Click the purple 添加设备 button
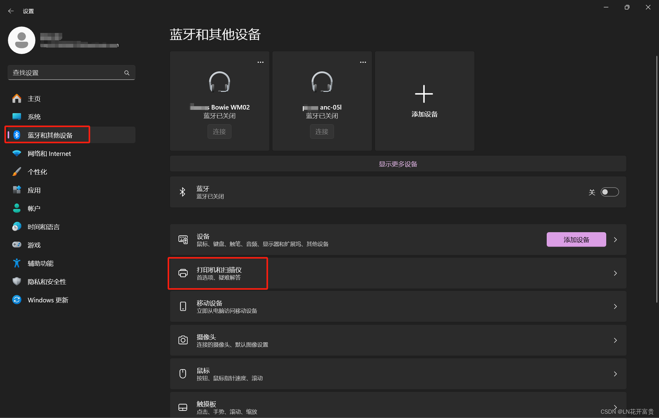Image resolution: width=659 pixels, height=418 pixels. click(x=576, y=240)
